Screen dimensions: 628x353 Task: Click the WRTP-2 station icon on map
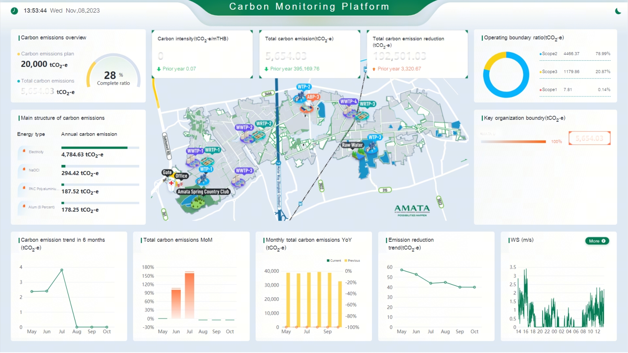264,124
